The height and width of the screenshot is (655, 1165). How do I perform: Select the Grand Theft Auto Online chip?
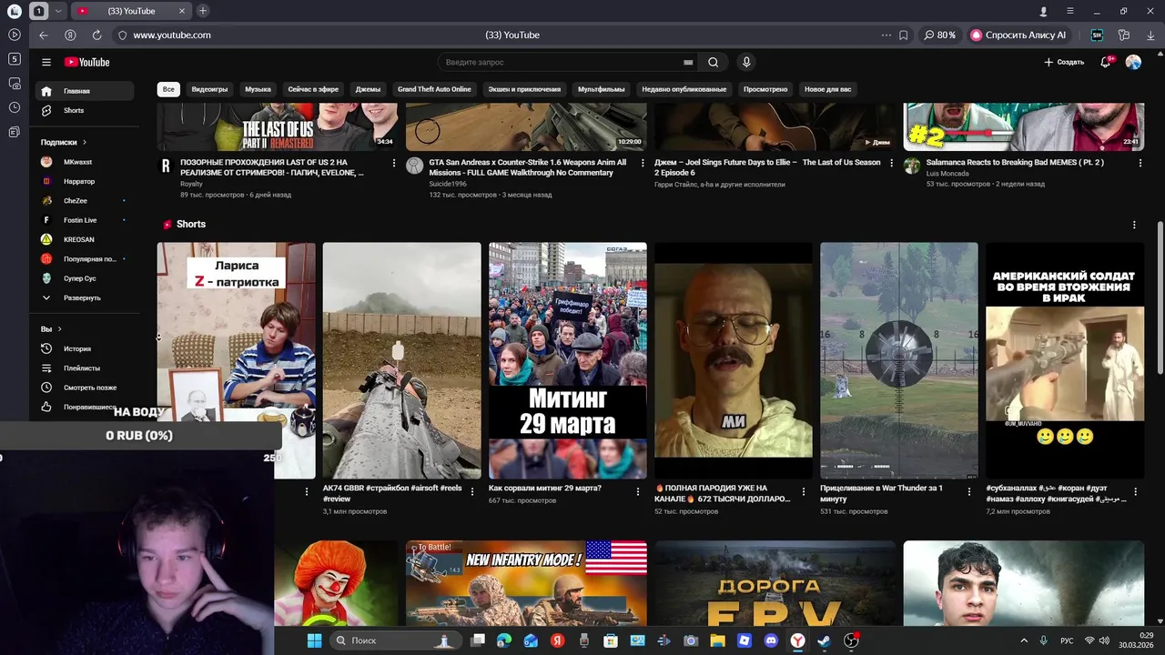click(x=434, y=89)
